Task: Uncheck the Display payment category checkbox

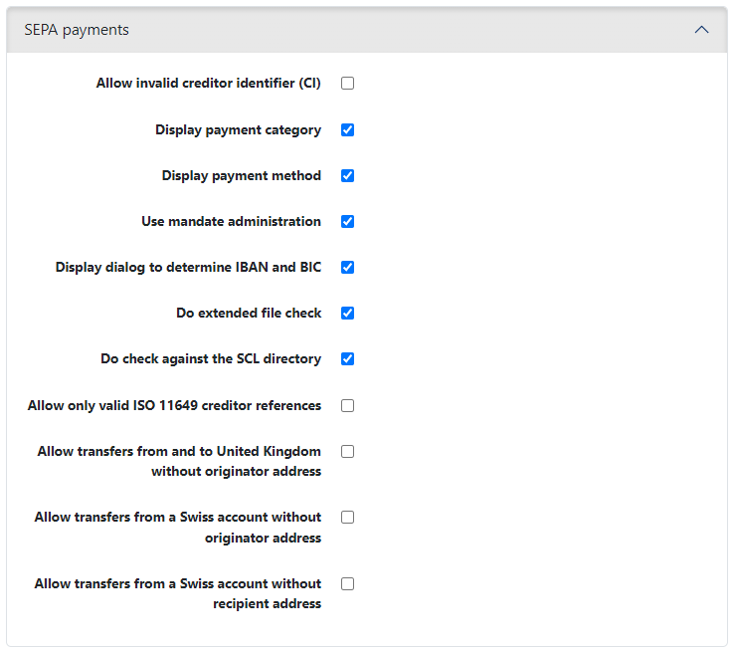Action: pyautogui.click(x=347, y=129)
